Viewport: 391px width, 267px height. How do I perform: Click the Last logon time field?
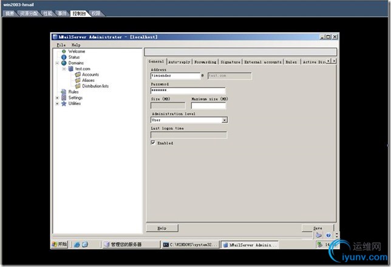click(x=189, y=135)
